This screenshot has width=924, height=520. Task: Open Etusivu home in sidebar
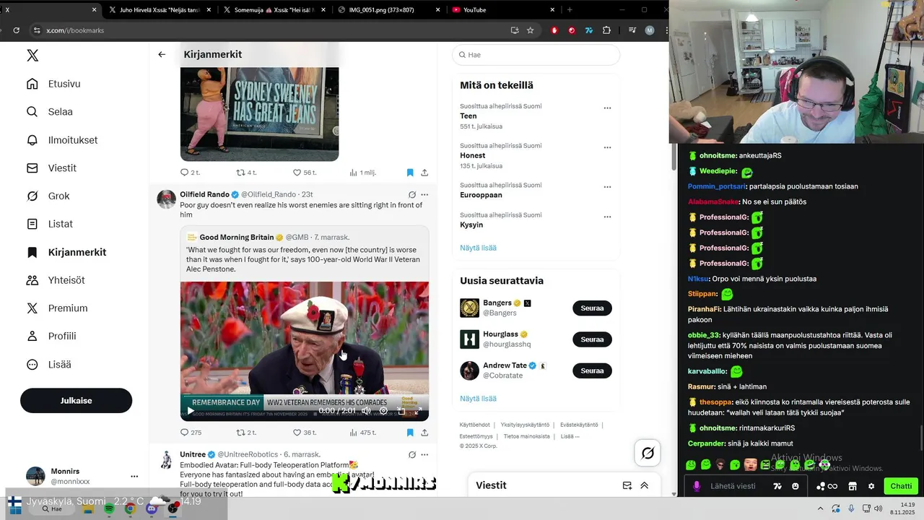tap(53, 84)
